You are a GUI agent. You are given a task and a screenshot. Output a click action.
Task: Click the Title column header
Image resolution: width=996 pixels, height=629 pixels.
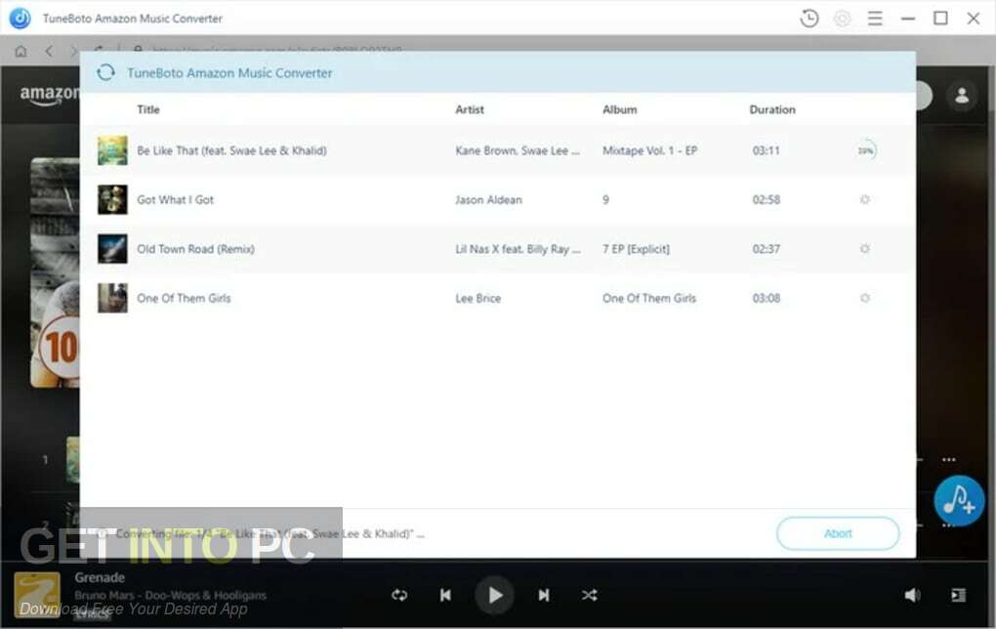point(148,109)
